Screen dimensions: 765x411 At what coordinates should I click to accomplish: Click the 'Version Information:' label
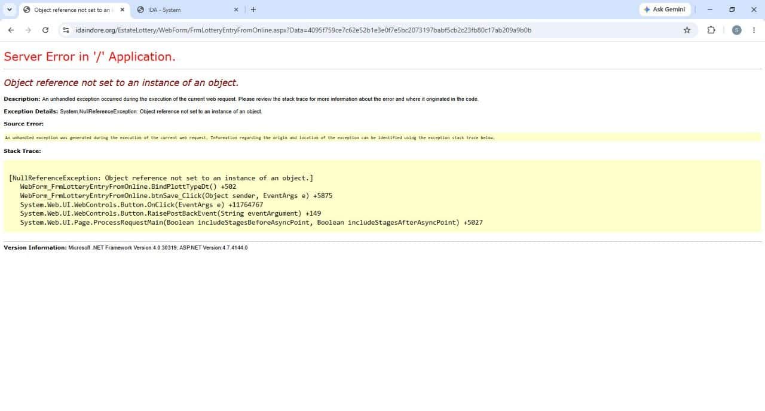tap(35, 248)
